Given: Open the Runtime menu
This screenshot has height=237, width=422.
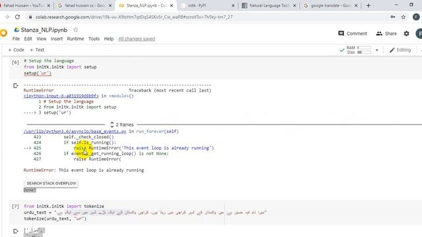Looking at the screenshot, I should coord(75,39).
